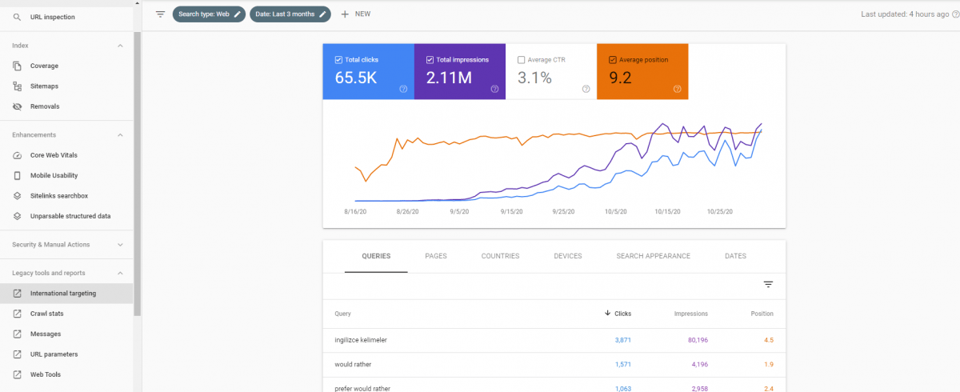The width and height of the screenshot is (960, 392).
Task: Click pencil icon on Search type chip
Action: point(237,14)
